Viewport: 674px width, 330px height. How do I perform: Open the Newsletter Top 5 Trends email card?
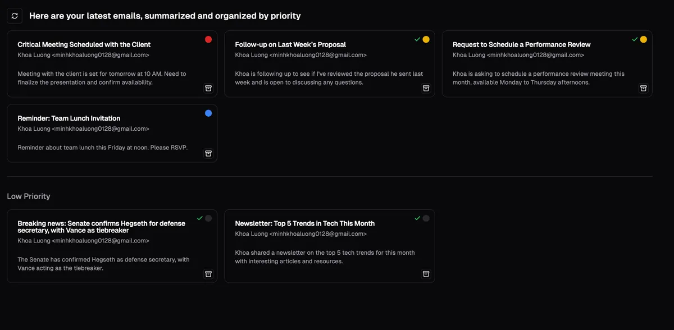click(x=330, y=246)
